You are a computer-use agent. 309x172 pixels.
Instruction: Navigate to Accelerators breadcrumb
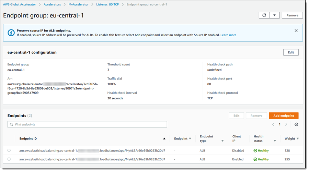click(53, 4)
